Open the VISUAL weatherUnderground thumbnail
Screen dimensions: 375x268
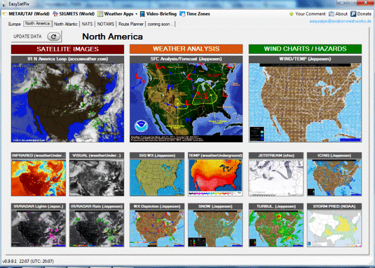[x=97, y=178]
